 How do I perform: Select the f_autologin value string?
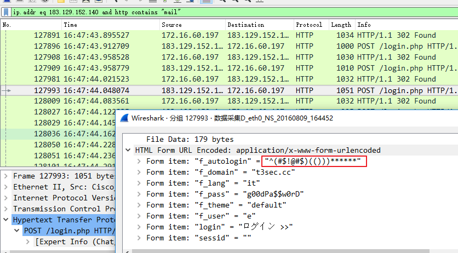coord(313,161)
